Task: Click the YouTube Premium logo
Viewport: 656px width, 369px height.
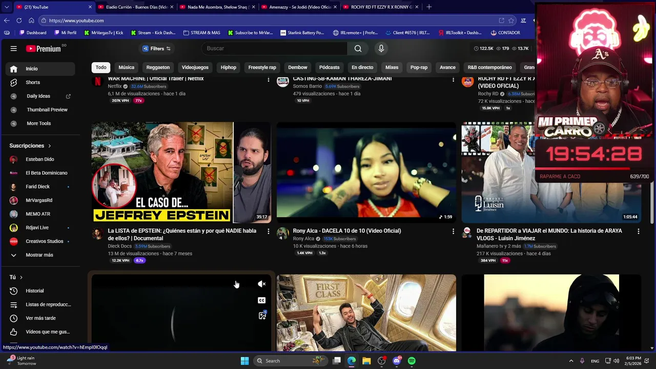Action: pos(44,49)
